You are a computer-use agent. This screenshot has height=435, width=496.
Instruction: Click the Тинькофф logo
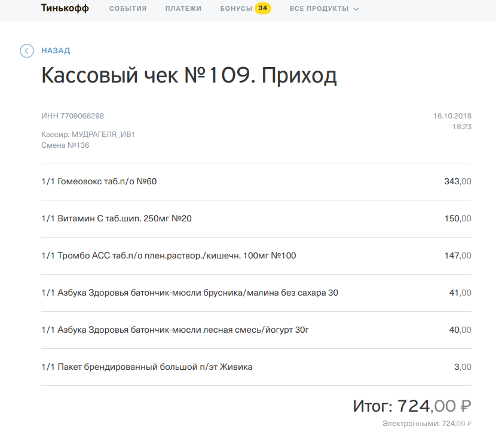[65, 8]
